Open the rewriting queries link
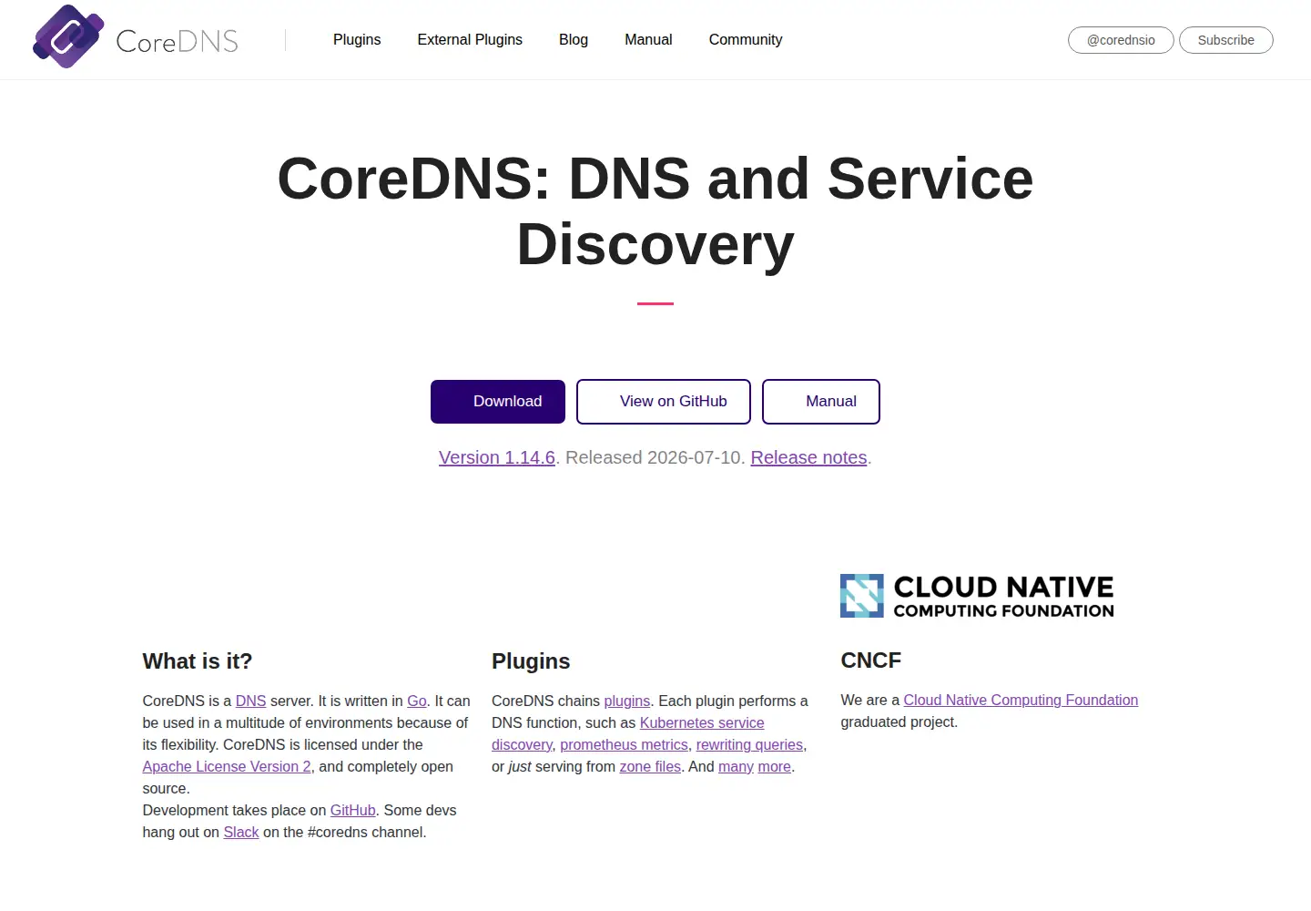 point(749,744)
